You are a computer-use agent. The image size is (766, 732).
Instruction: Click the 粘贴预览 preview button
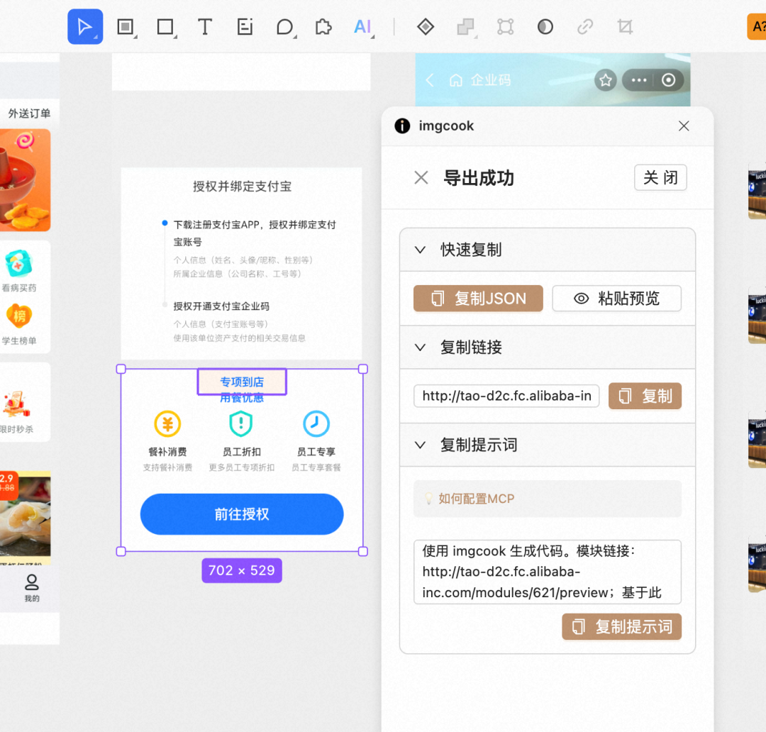coord(616,298)
